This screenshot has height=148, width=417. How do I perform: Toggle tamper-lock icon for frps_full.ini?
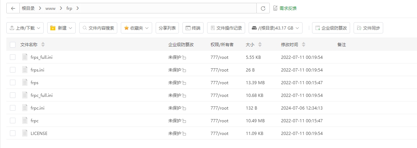(184, 57)
